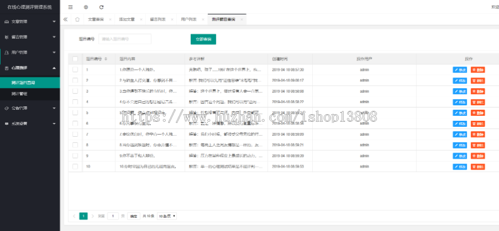Check the checkbox for row 5
Image resolution: width=499 pixels, height=231 pixels.
[75, 113]
